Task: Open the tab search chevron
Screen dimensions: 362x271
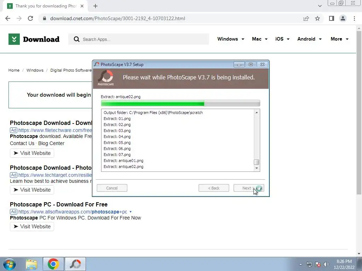Action: (x=320, y=6)
